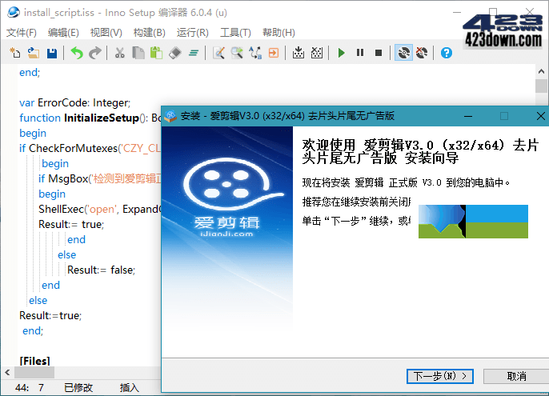The width and height of the screenshot is (549, 396).
Task: Pause the running setup with pause icon
Action: [360, 53]
